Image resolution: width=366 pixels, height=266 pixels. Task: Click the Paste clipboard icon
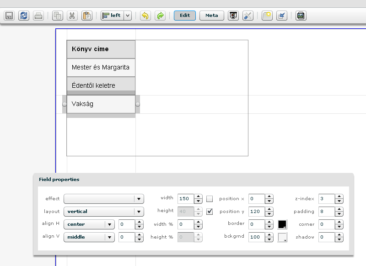[86, 16]
